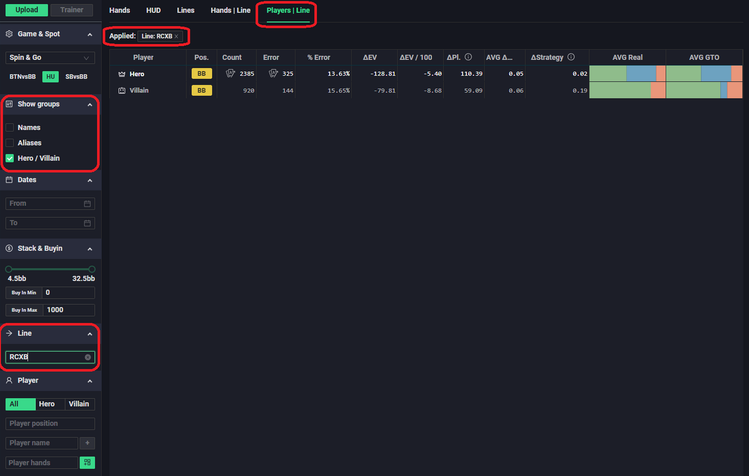Open calendar for From date
Image resolution: width=749 pixels, height=476 pixels.
point(87,204)
